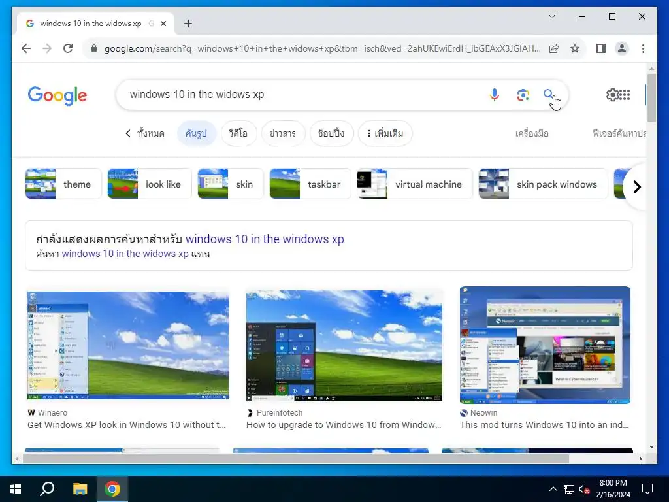669x502 pixels.
Task: Expand the เพิ่มเติม more menu
Action: pyautogui.click(x=385, y=133)
